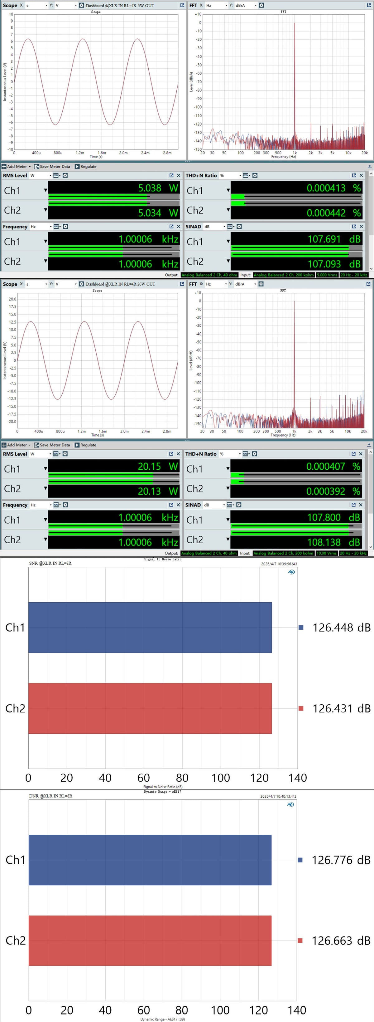Click 'Dashboard @XLR IN RL=4R 20W OUT' title

pyautogui.click(x=120, y=284)
